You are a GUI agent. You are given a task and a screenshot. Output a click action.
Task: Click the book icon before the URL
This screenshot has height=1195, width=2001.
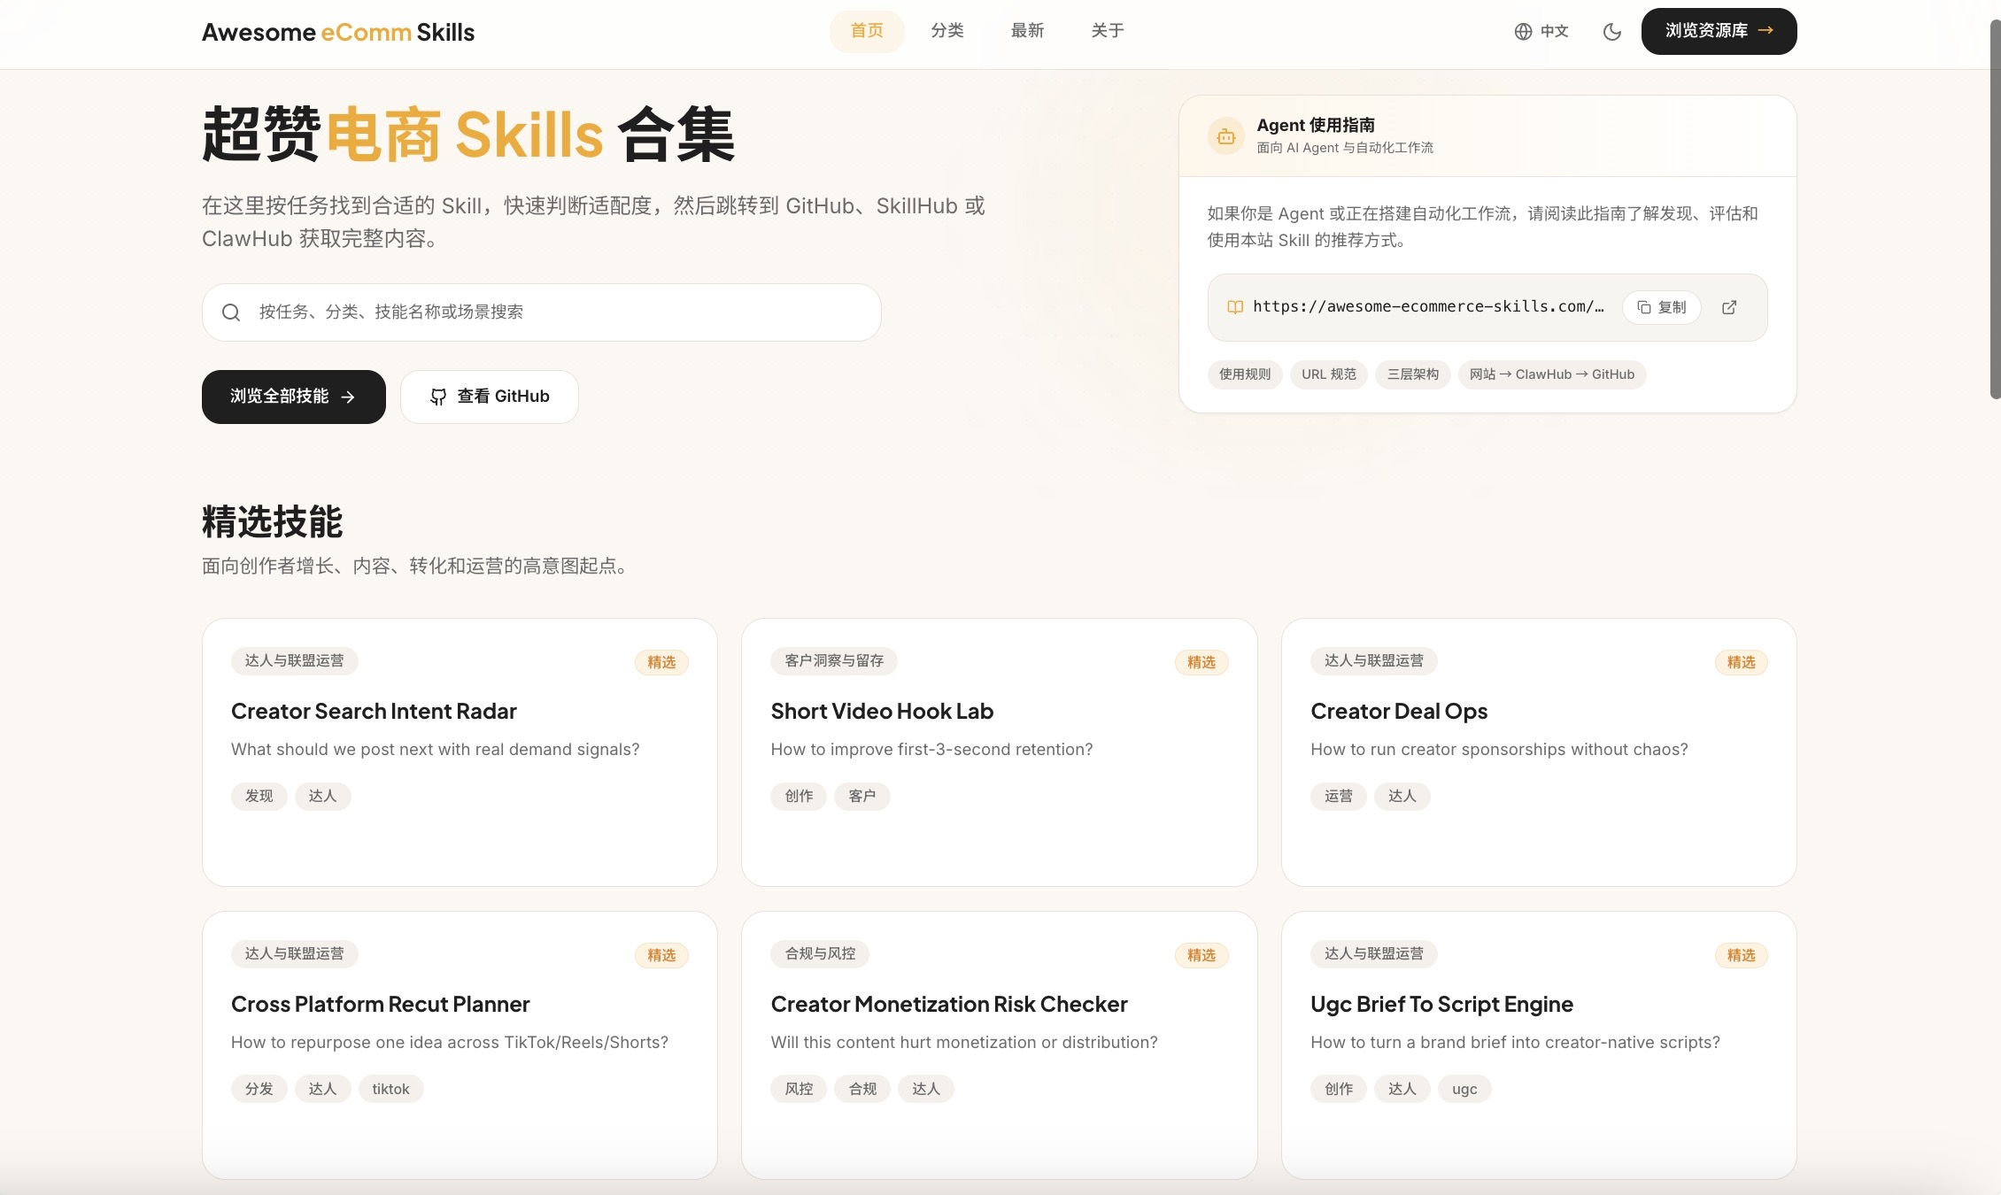tap(1234, 307)
